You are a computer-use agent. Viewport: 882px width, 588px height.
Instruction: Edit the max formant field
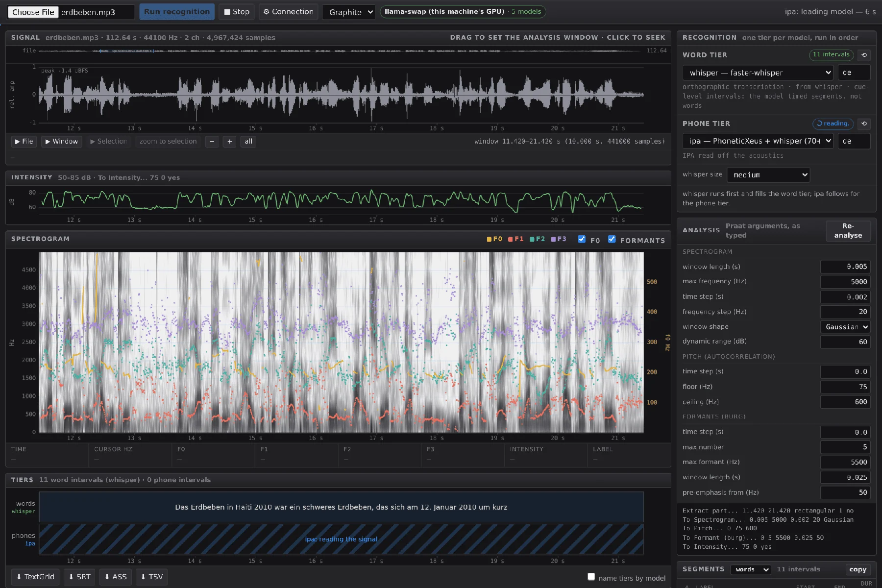tap(845, 462)
